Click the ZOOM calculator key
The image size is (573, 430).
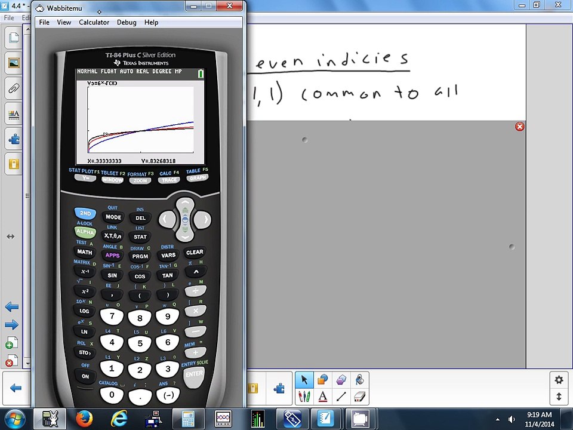[140, 180]
